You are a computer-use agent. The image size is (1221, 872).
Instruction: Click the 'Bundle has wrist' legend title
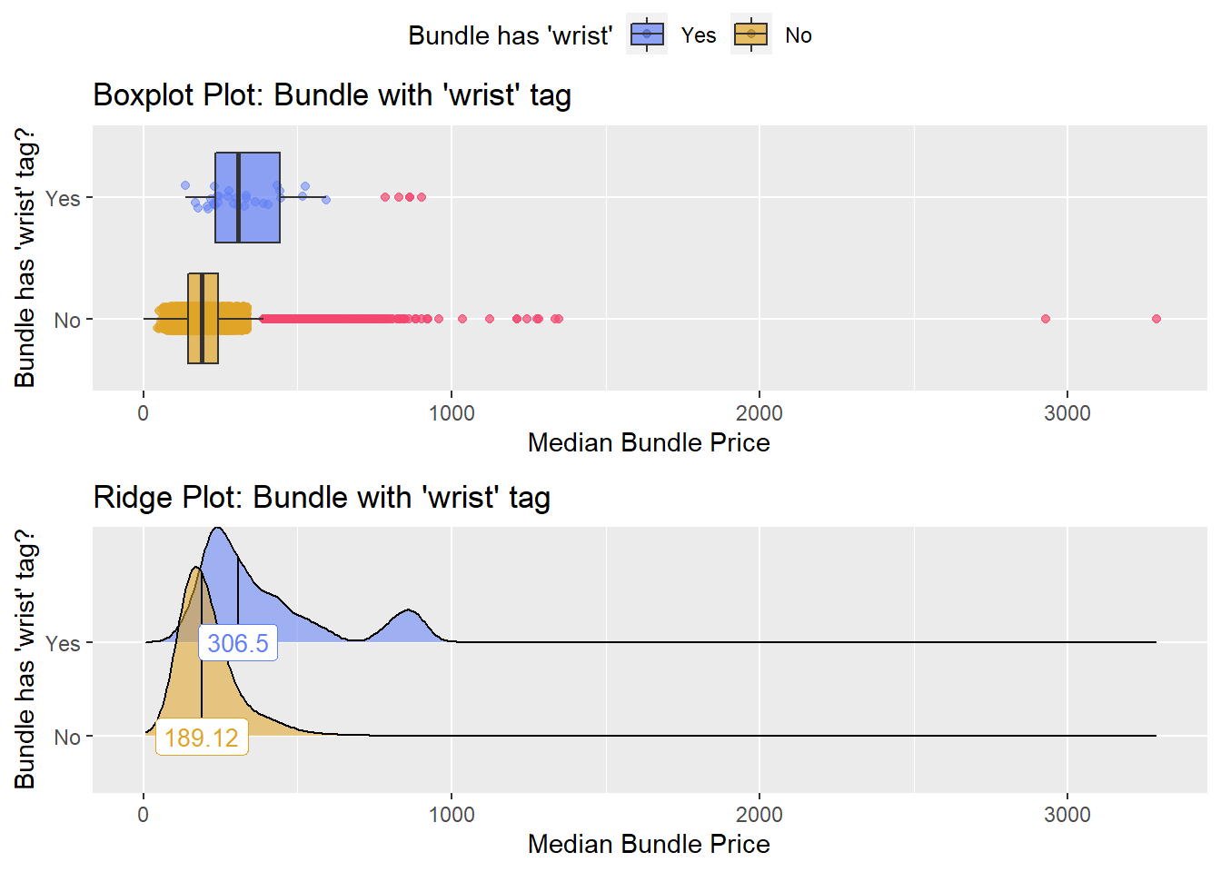click(511, 35)
